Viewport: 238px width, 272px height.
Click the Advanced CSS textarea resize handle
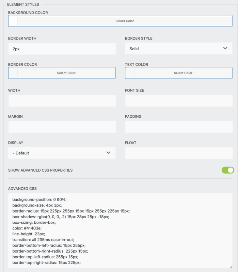click(x=231, y=266)
